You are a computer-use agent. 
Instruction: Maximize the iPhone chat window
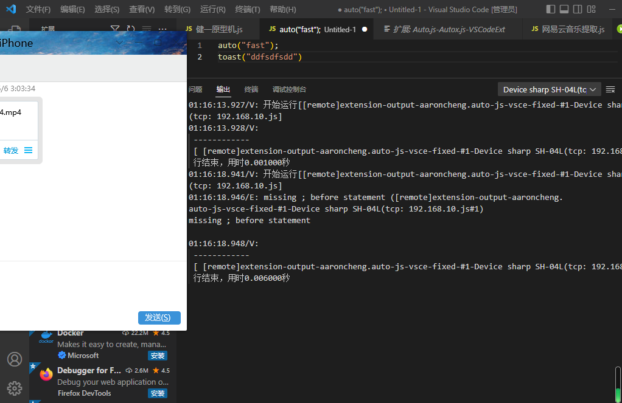click(158, 43)
